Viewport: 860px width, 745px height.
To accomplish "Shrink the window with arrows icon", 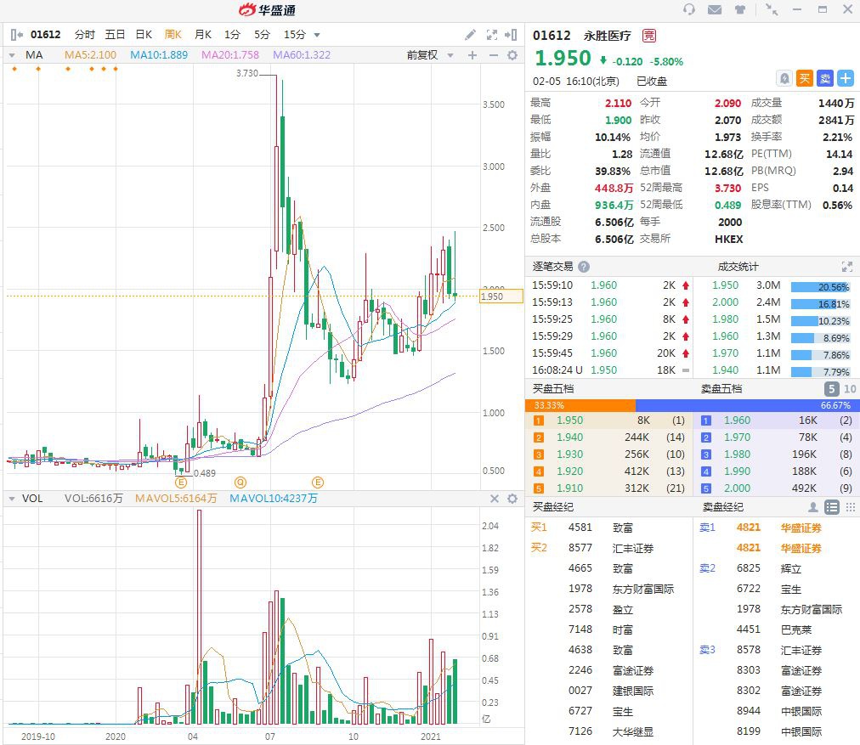I will pos(772,9).
